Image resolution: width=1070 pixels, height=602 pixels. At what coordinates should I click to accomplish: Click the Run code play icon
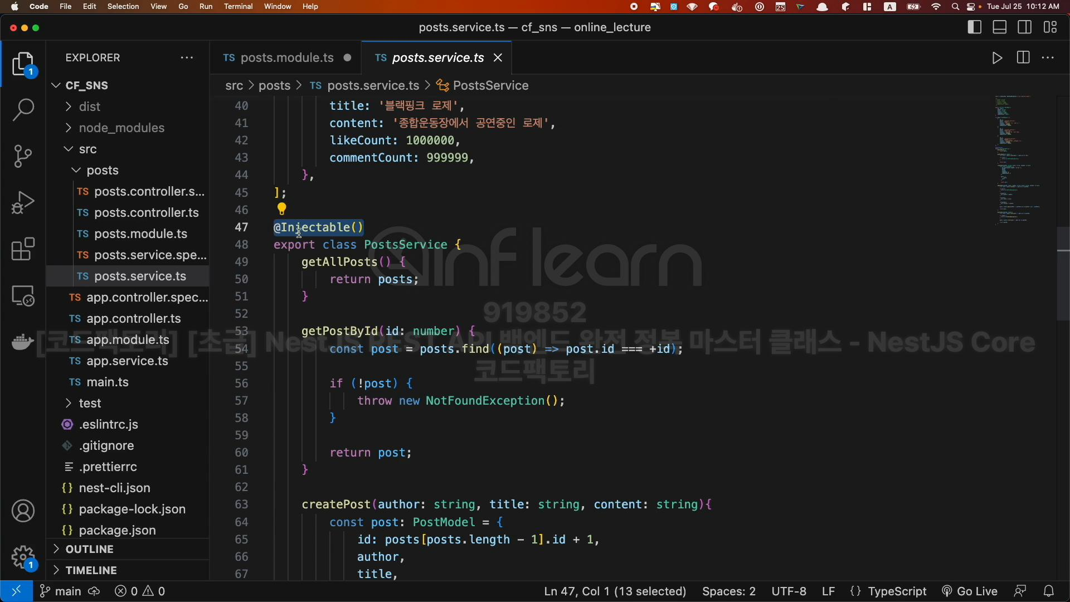tap(997, 58)
